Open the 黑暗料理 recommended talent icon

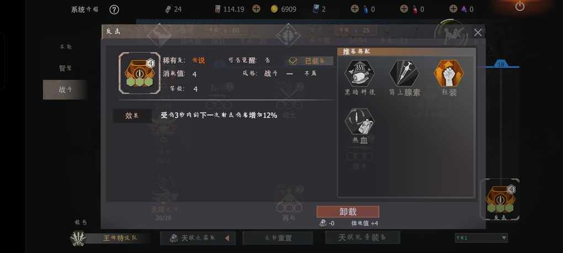tap(359, 73)
